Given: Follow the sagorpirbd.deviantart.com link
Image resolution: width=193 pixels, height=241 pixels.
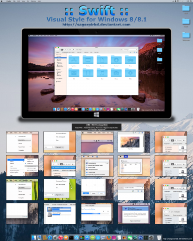Looking at the screenshot, I should [96, 25].
